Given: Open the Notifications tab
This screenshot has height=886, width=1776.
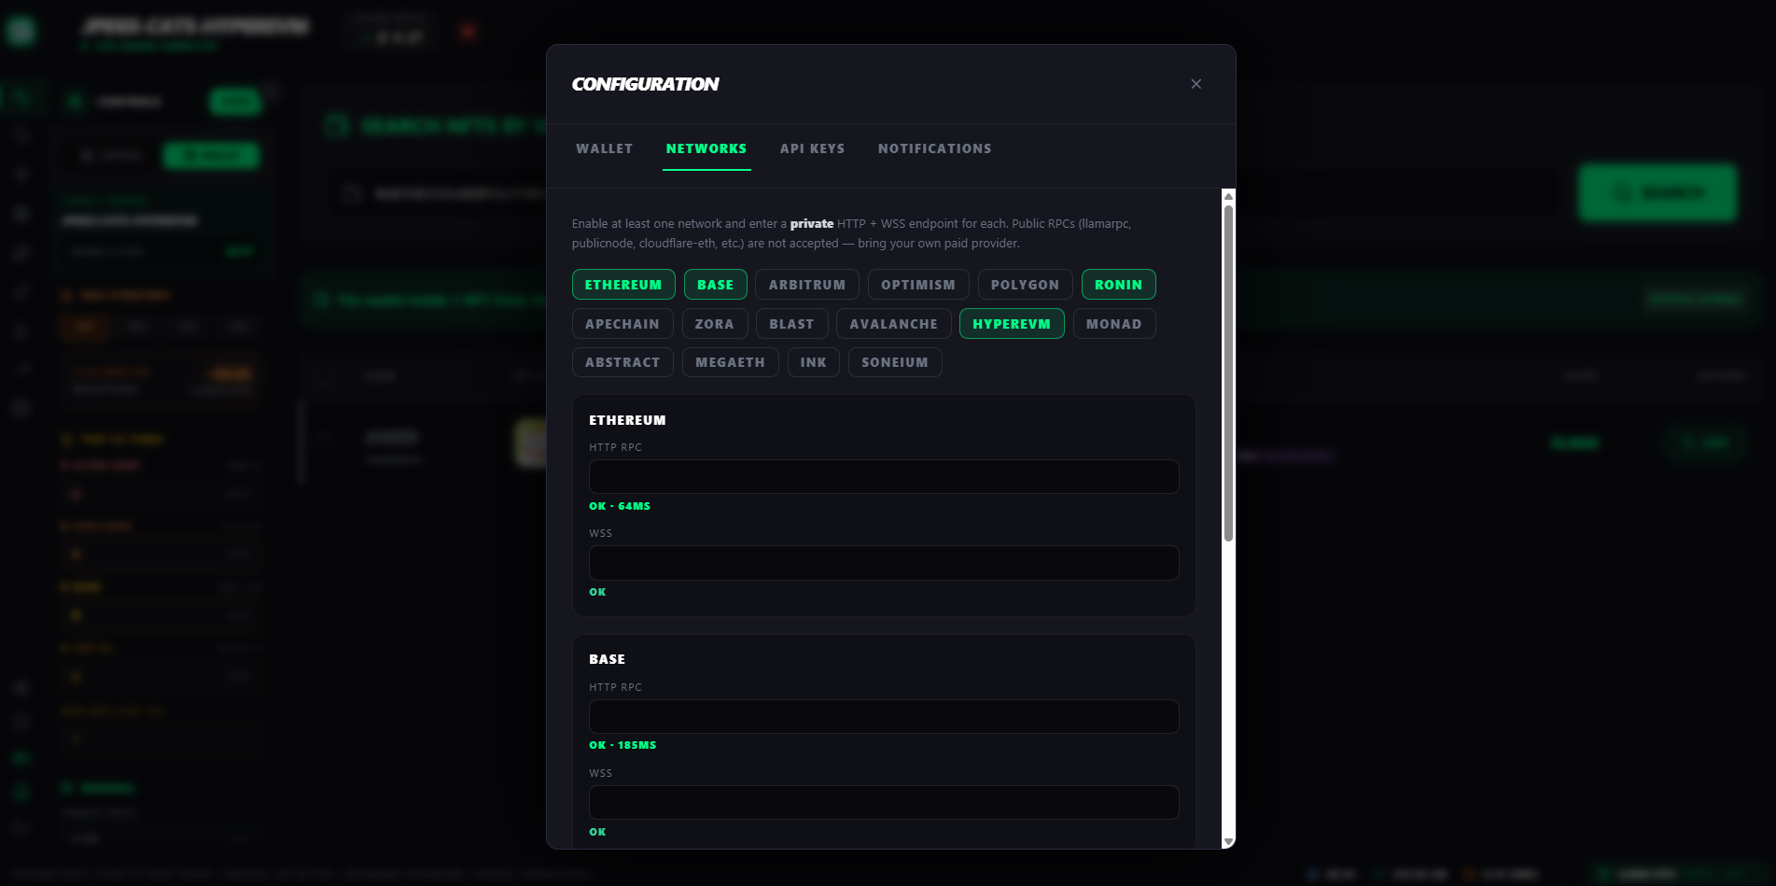Looking at the screenshot, I should point(934,148).
